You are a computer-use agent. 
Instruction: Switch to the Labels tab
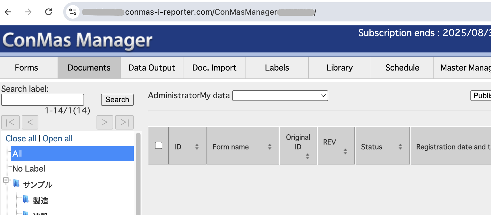click(x=277, y=68)
